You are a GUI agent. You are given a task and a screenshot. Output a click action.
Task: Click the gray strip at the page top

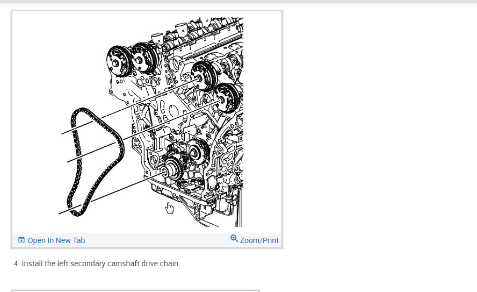coord(238,2)
